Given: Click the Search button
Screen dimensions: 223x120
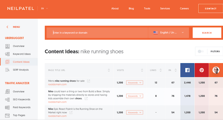Looking at the screenshot, I should (x=207, y=33).
